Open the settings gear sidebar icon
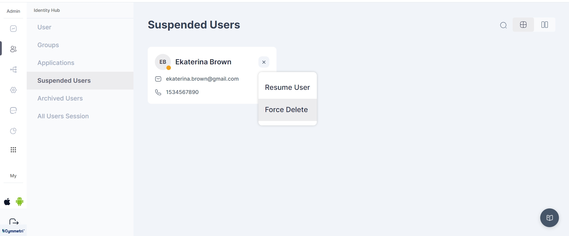 click(x=13, y=90)
